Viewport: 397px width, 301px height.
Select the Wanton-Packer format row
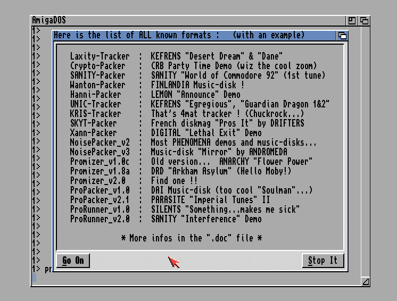click(157, 85)
